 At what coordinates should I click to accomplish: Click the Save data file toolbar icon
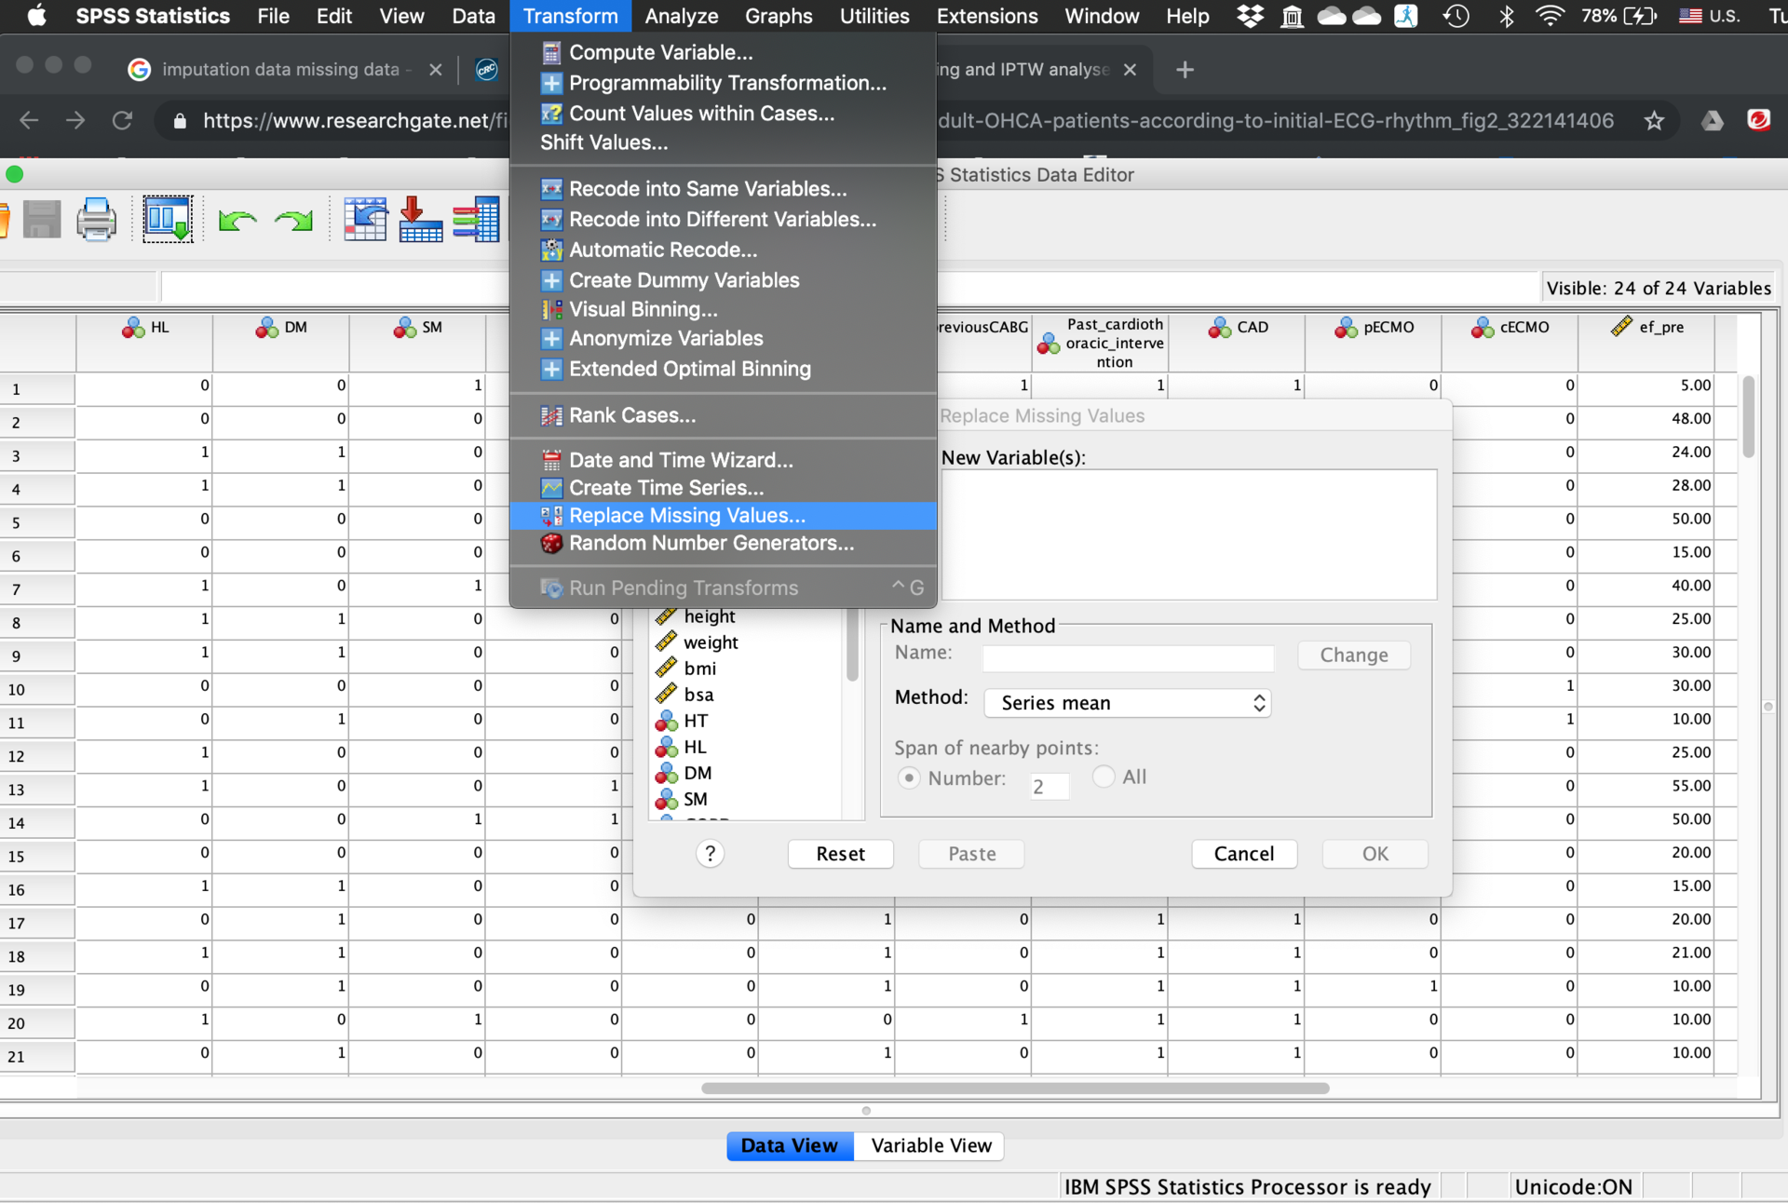pyautogui.click(x=41, y=221)
